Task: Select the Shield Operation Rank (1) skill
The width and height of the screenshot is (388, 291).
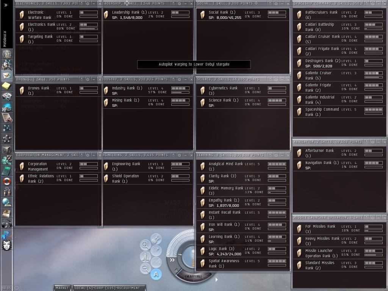Action: [x=148, y=178]
